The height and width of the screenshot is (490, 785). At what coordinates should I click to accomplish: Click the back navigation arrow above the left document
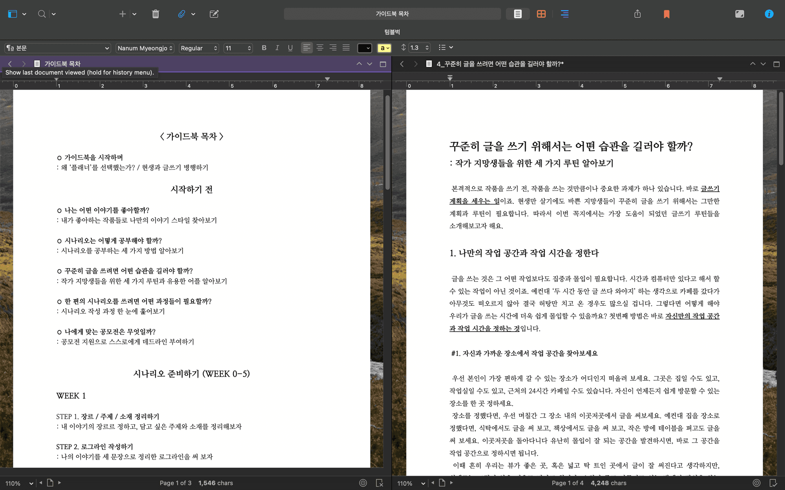(x=9, y=64)
